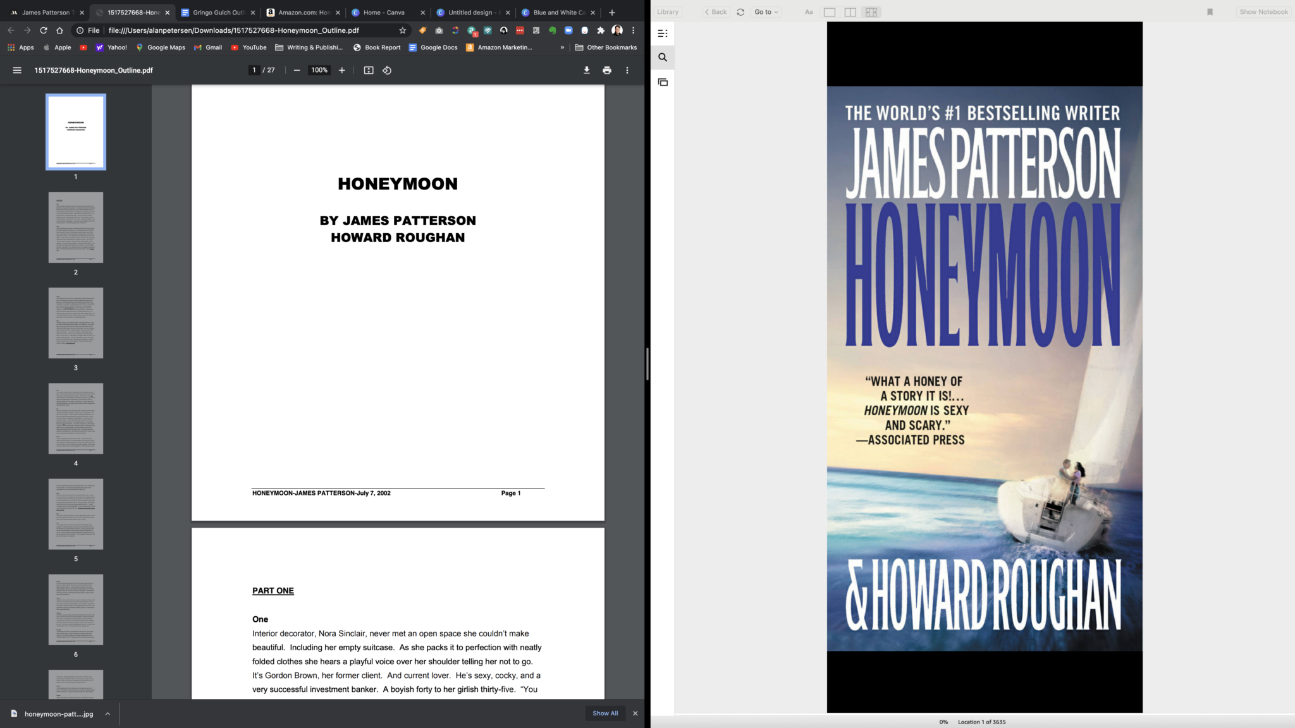Click the Zoom extension icon

[x=568, y=30]
